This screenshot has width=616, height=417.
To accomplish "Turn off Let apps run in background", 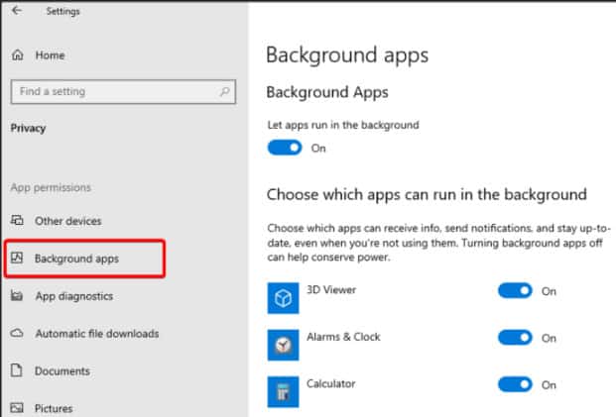I will coord(285,148).
